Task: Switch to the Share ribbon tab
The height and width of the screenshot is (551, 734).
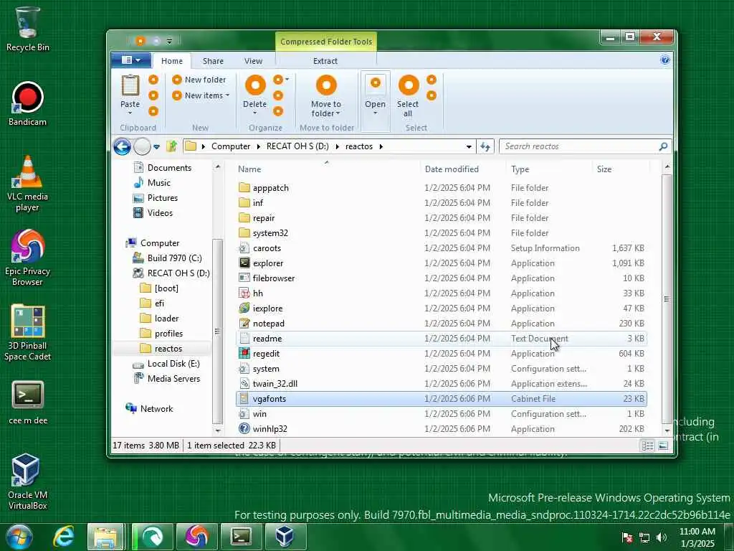Action: pyautogui.click(x=213, y=61)
